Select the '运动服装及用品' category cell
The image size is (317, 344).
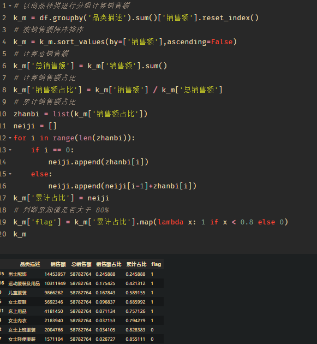(24, 283)
